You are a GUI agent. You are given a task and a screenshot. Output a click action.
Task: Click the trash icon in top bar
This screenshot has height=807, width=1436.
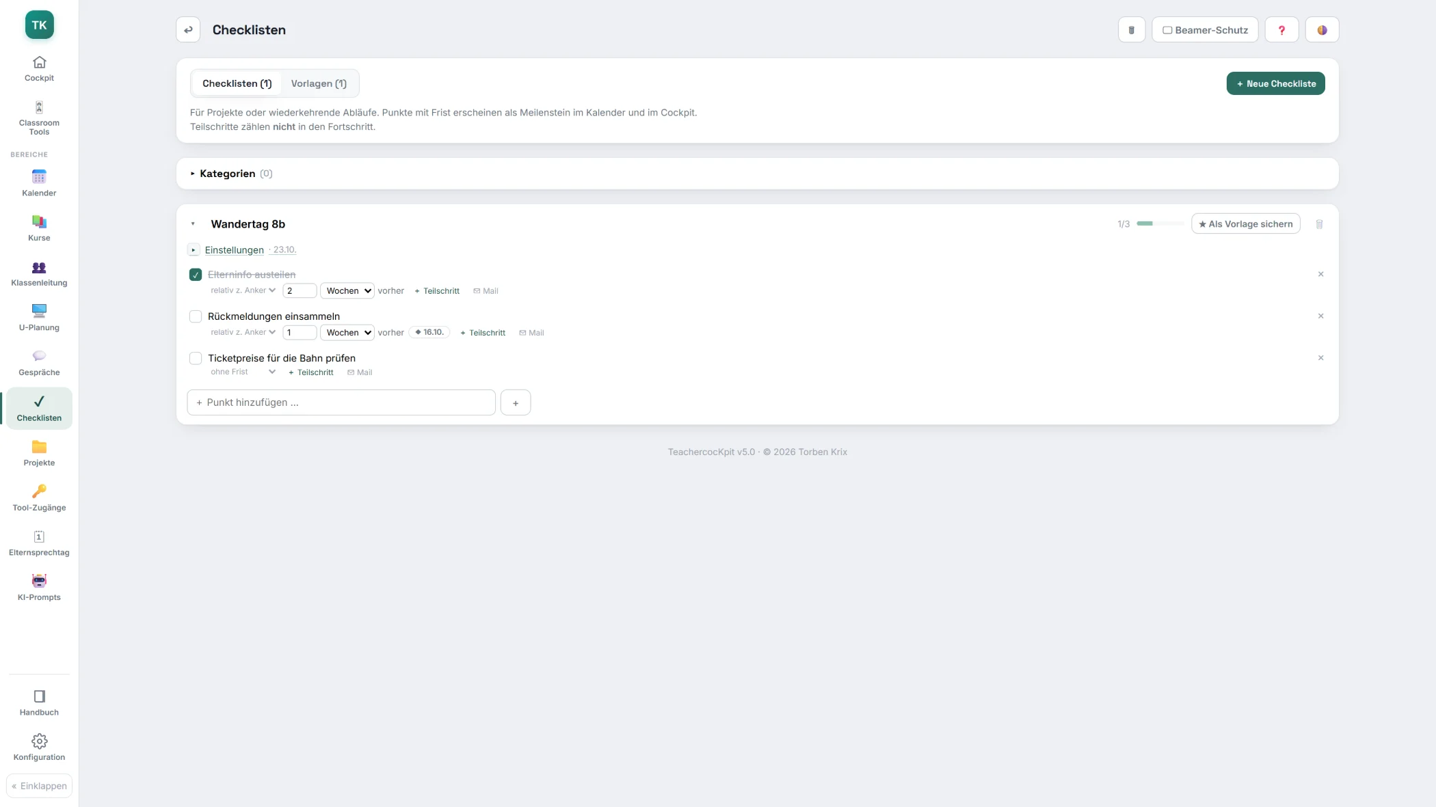pos(1132,30)
